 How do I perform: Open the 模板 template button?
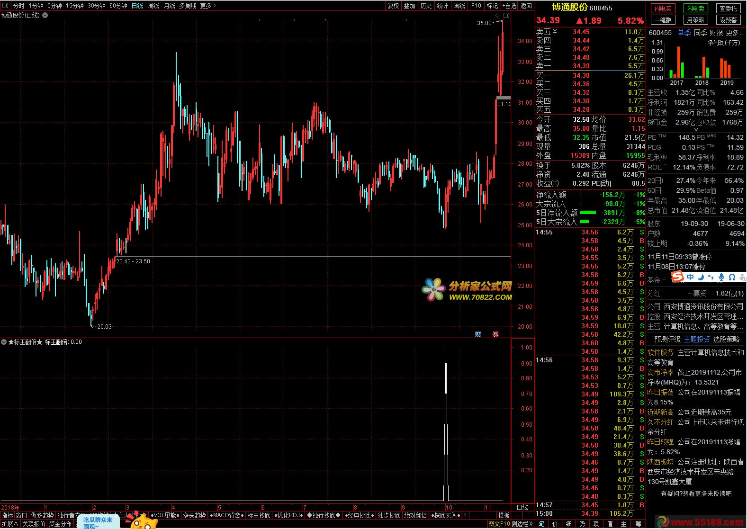tap(503, 515)
